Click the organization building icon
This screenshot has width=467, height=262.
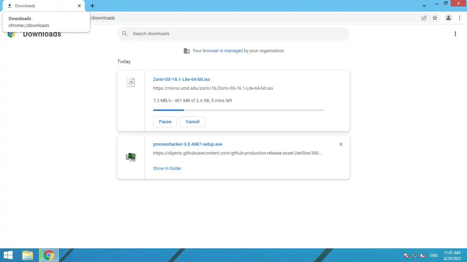(186, 50)
